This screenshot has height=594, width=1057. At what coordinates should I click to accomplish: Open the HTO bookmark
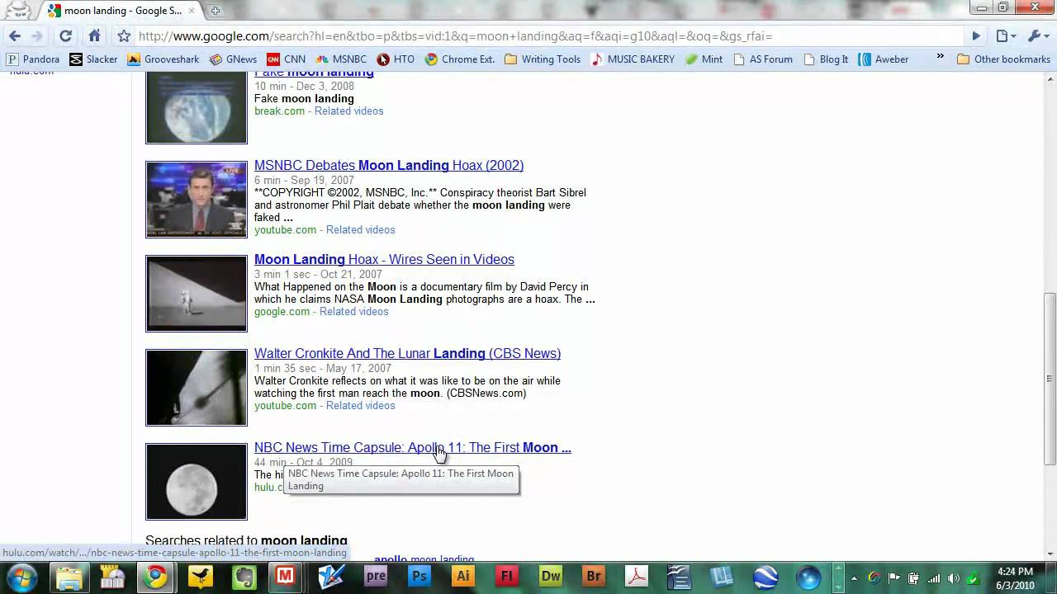(x=396, y=59)
